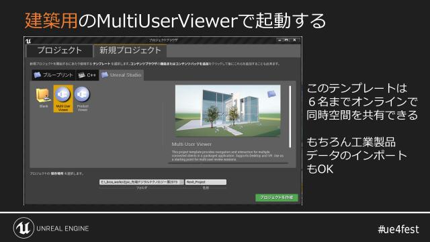Click the Multi User Viewer description heading
Image resolution: width=430 pixels, height=242 pixels.
(191, 144)
